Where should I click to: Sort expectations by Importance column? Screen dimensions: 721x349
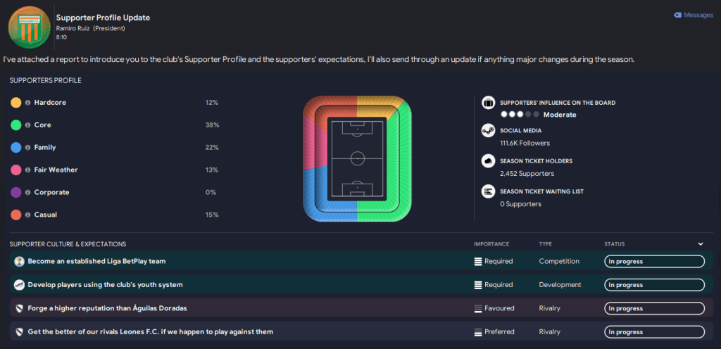click(491, 244)
